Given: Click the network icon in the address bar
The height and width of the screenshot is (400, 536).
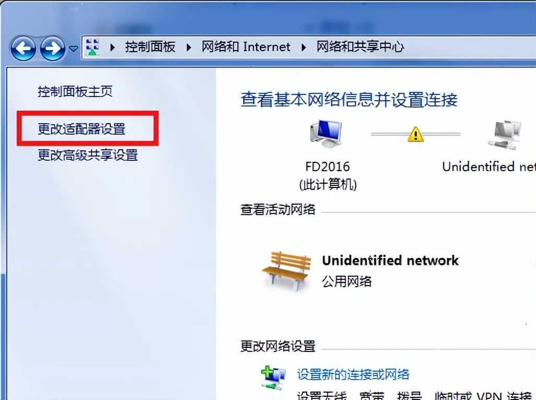Looking at the screenshot, I should (92, 47).
